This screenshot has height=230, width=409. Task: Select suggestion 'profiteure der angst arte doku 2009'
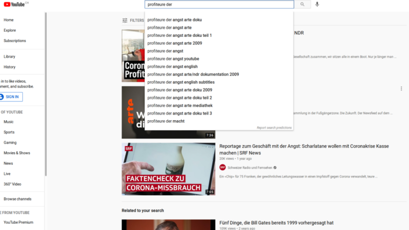click(x=219, y=90)
